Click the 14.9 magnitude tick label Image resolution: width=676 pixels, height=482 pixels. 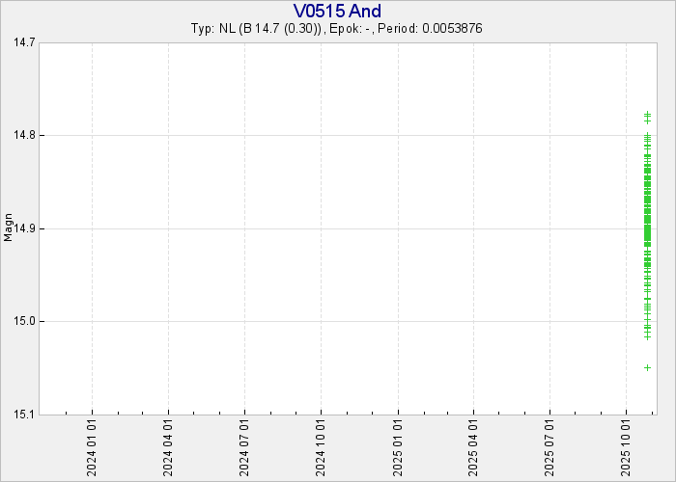coord(24,228)
